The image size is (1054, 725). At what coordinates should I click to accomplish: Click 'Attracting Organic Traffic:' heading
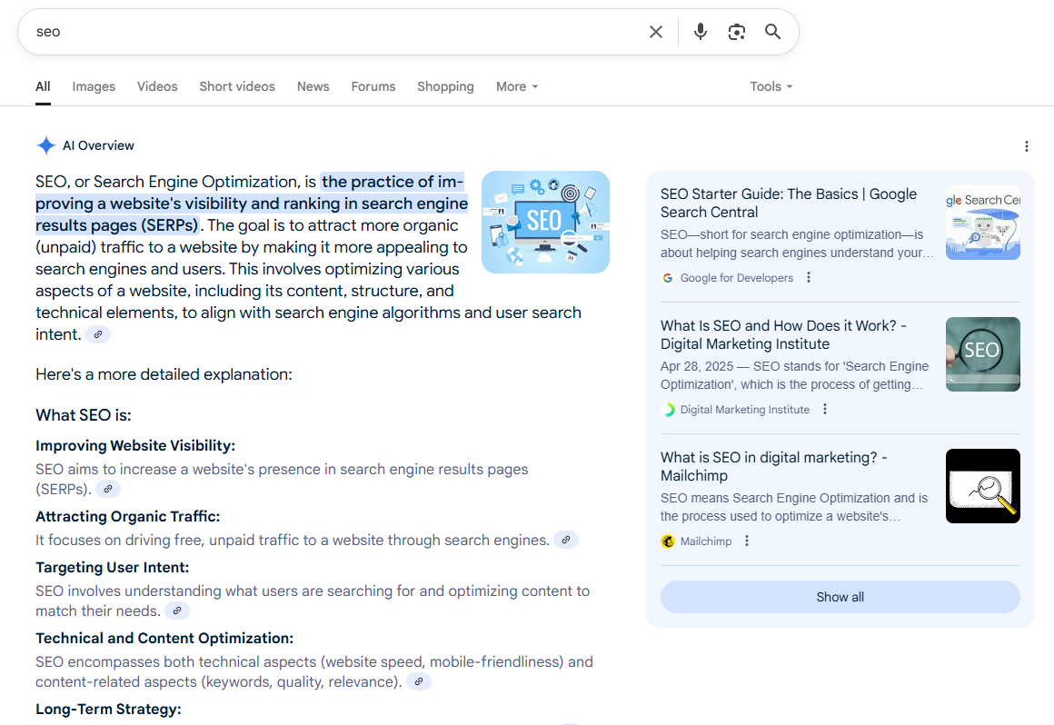click(128, 516)
